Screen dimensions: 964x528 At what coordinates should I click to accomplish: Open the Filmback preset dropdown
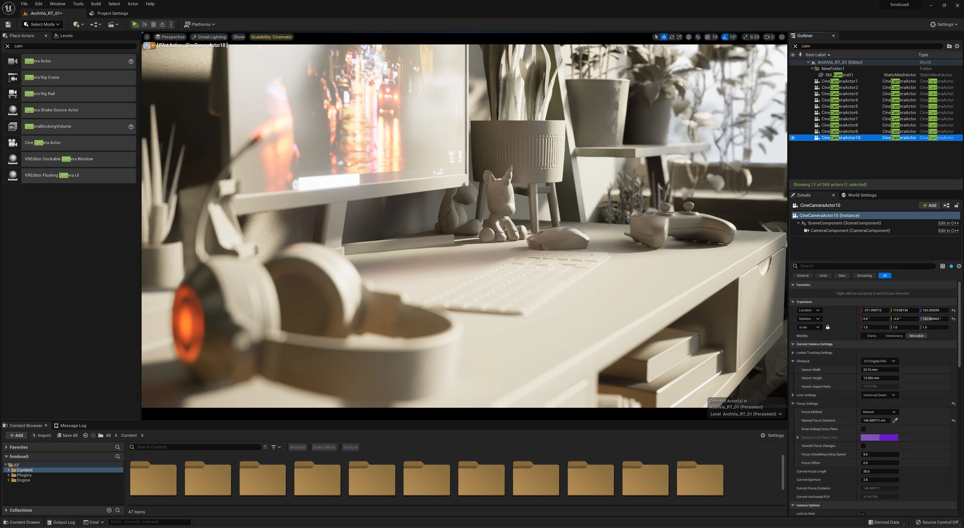(880, 361)
